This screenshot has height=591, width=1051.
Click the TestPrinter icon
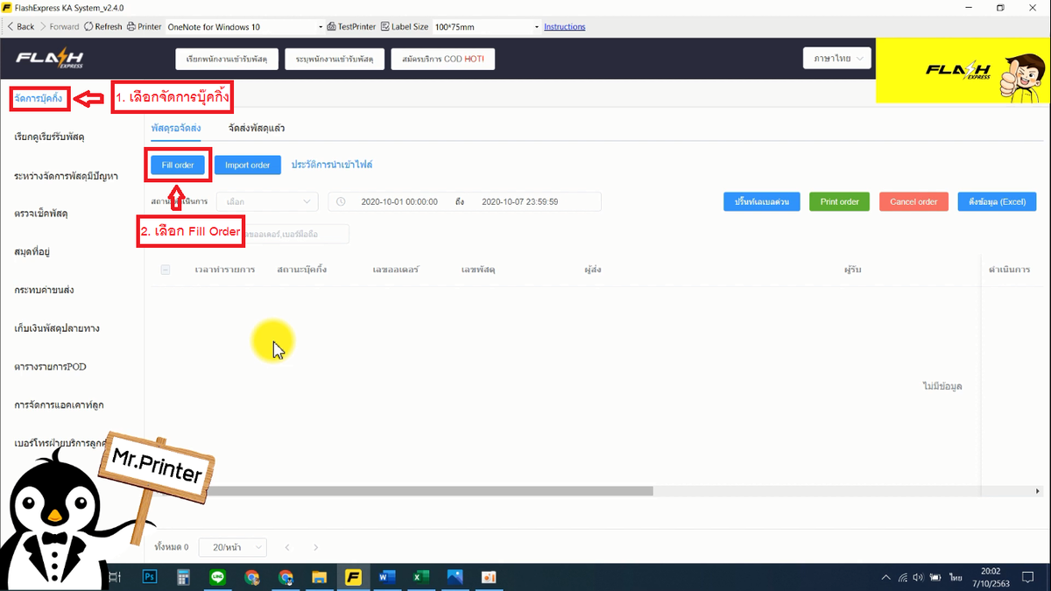(x=331, y=27)
